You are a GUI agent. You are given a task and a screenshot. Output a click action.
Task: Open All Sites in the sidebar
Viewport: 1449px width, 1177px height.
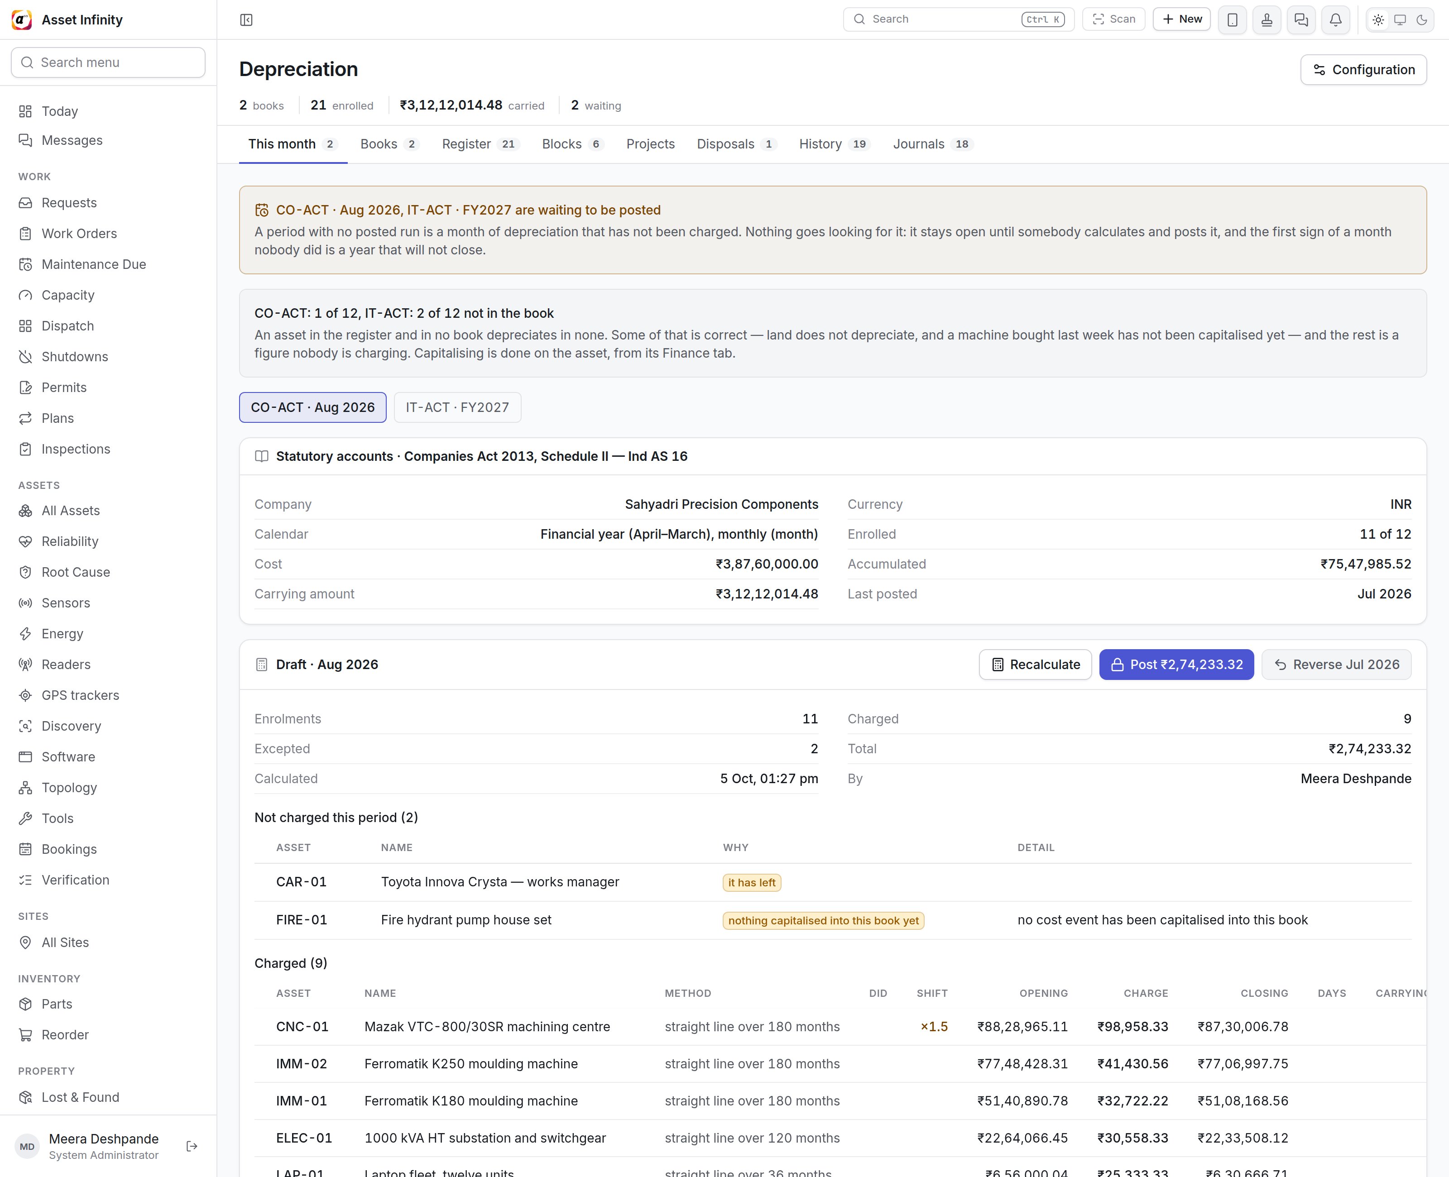click(109, 943)
